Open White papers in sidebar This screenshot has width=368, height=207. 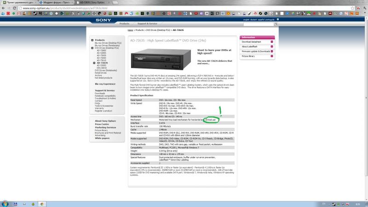[102, 138]
